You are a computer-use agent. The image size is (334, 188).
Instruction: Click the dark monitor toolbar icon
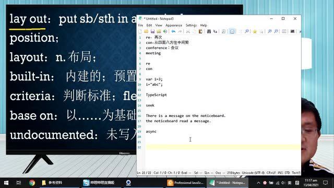click(292, 31)
